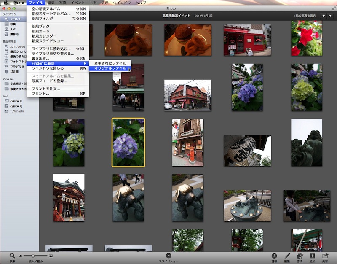This screenshot has height=264, width=337.
Task: Click the 追加 add icon
Action: point(312,256)
